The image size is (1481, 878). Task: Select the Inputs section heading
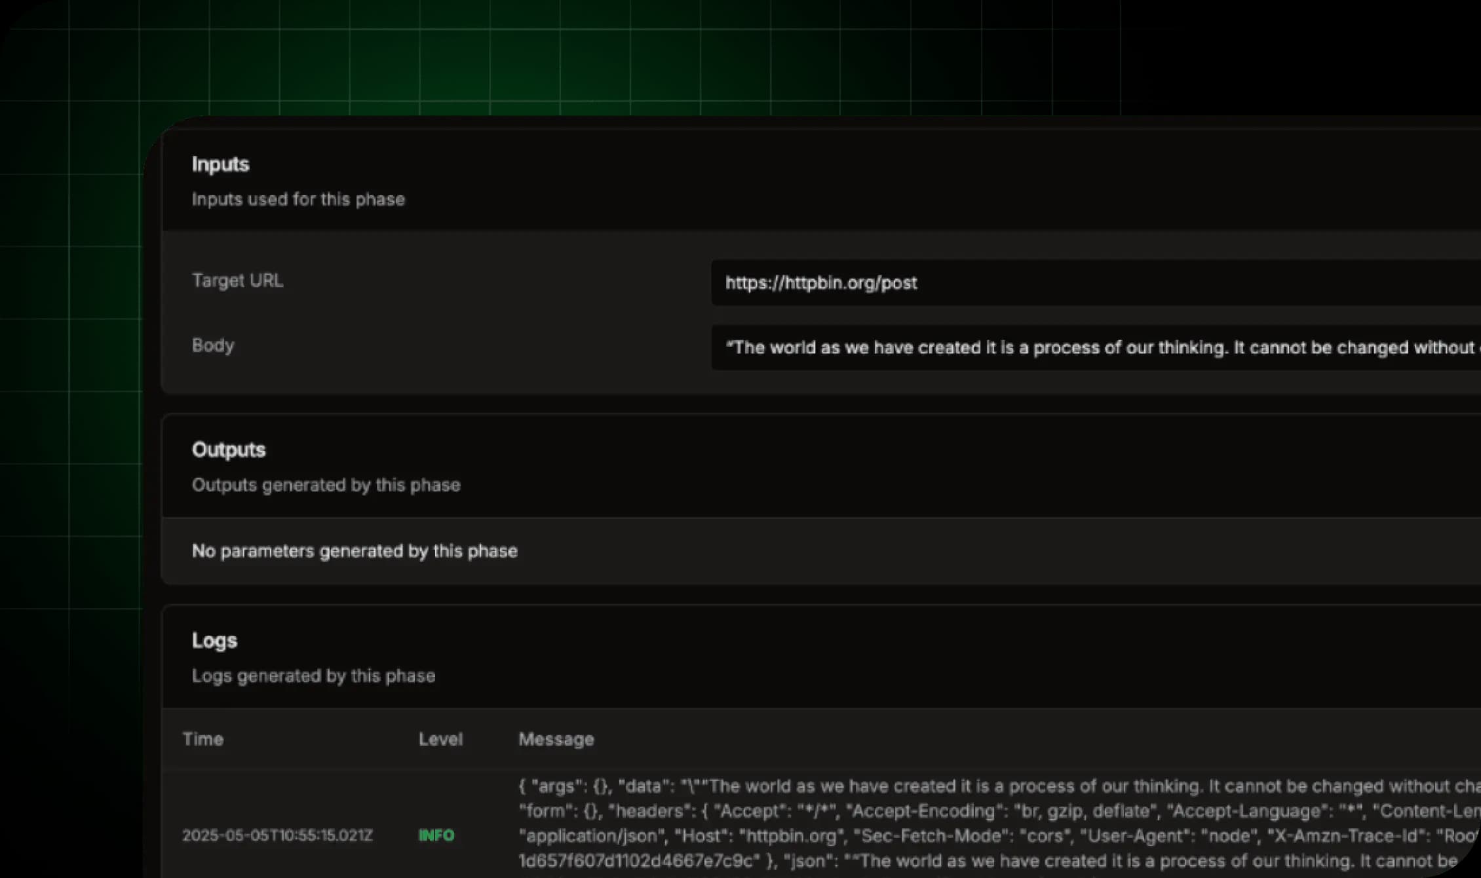pyautogui.click(x=220, y=164)
